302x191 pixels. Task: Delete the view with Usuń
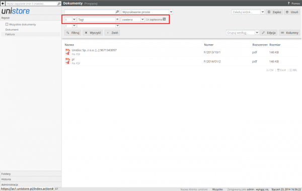(292, 12)
